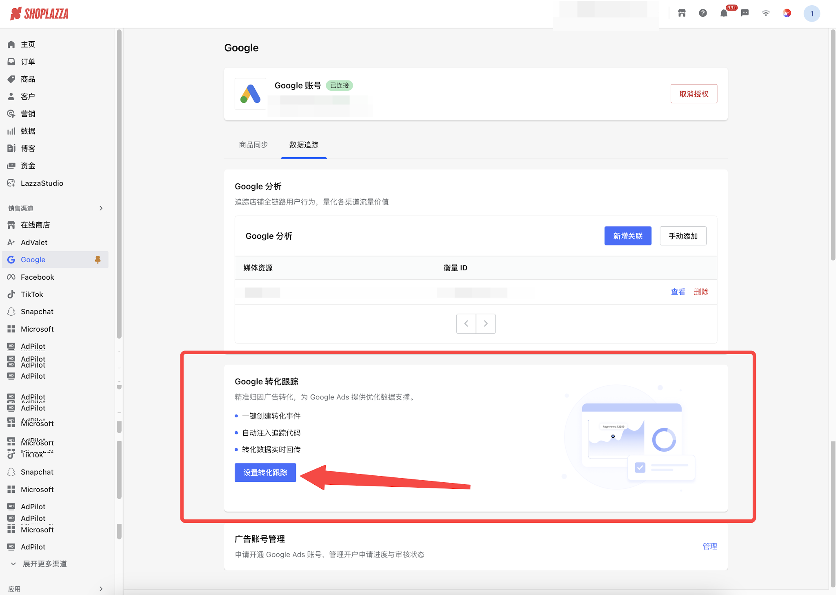The width and height of the screenshot is (836, 595).
Task: Go to previous page of Google 分析 table
Action: point(466,323)
